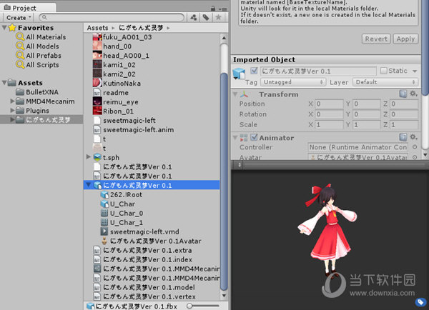The height and width of the screenshot is (310, 429).
Task: Collapse the Favorites section
Action: (x=4, y=27)
